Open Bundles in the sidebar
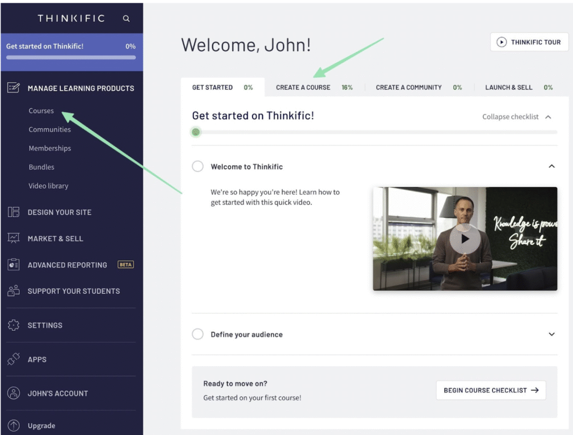The height and width of the screenshot is (435, 573). point(41,167)
